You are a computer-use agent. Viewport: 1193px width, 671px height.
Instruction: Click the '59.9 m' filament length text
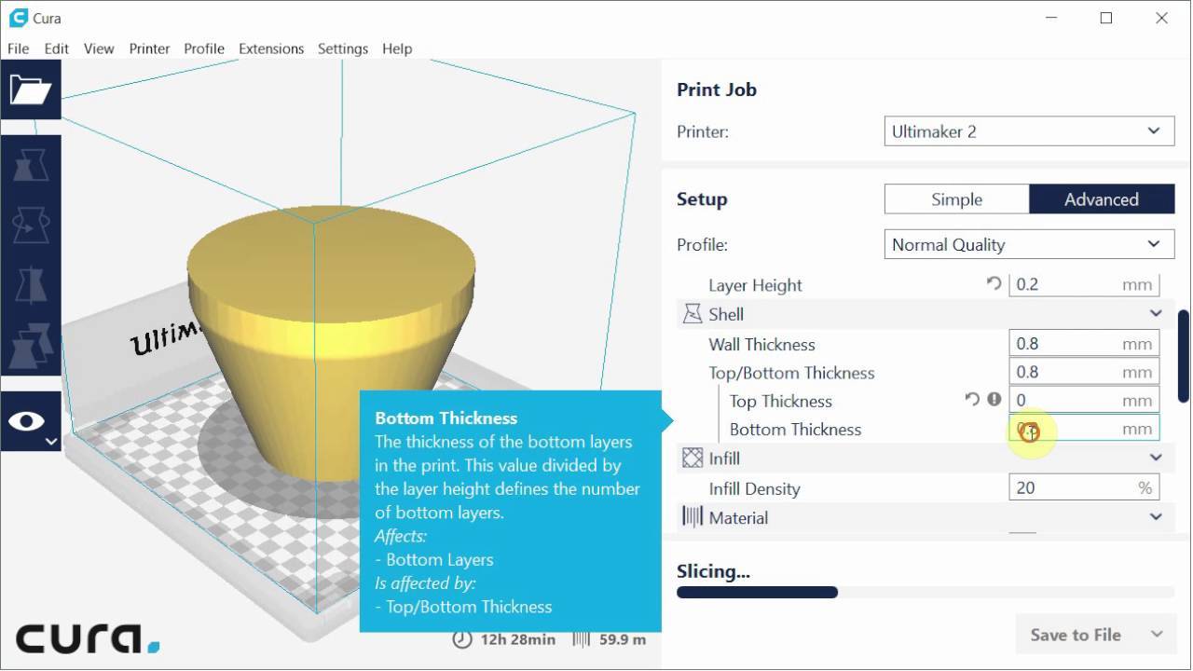coord(623,639)
